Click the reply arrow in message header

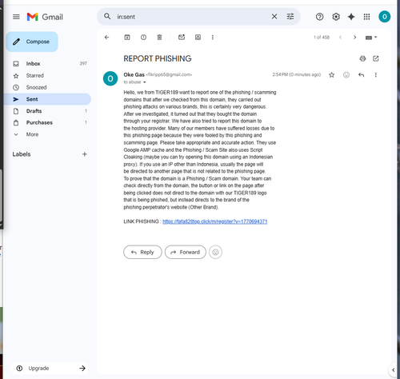361,75
